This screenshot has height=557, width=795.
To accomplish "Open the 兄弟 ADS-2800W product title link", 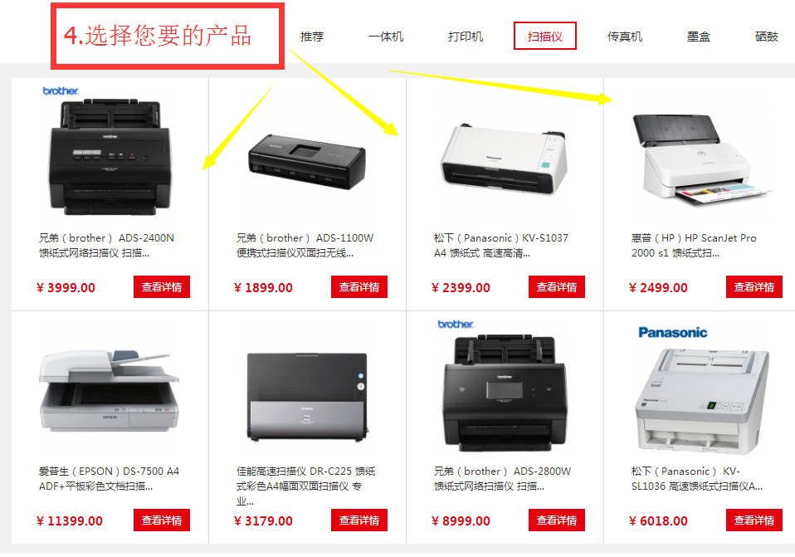I will tap(502, 478).
